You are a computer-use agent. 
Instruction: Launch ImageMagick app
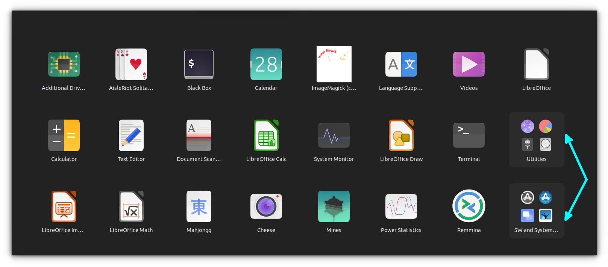point(334,64)
